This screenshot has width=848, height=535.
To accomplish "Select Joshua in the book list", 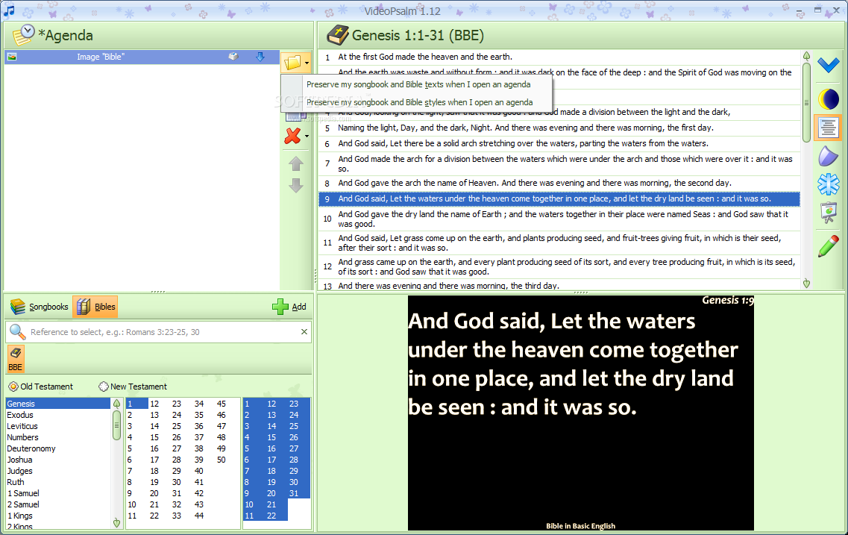I will click(58, 460).
